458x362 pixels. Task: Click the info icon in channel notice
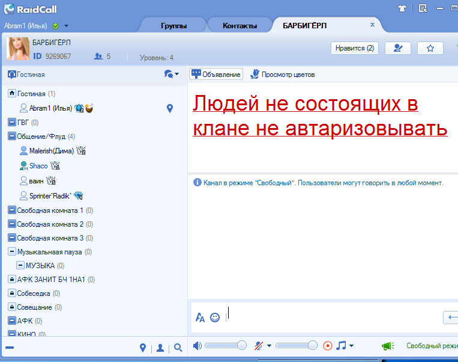click(197, 183)
